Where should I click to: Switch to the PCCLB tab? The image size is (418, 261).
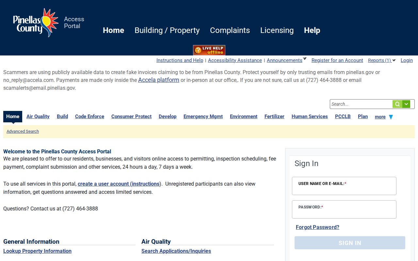(x=343, y=116)
